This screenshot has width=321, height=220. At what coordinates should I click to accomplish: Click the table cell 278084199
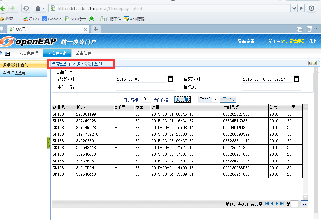tap(94, 114)
